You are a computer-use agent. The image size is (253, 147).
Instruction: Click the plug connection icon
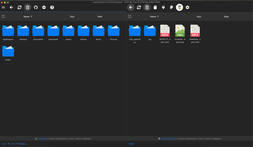tap(163, 8)
